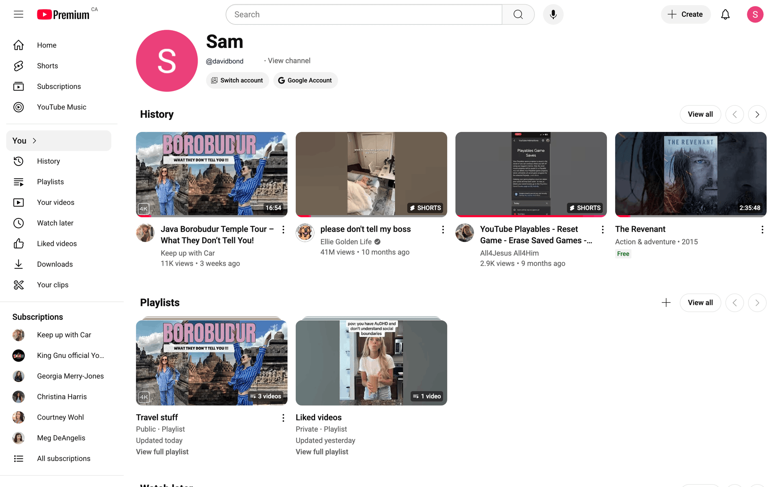The height and width of the screenshot is (487, 779).
Task: Open Liked videos playlist thumbnail
Action: [371, 362]
